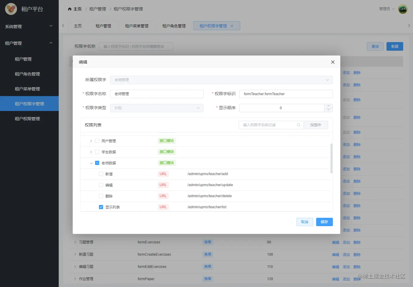Click the 权限字名称 search box behind the dialog
Viewport: 413px width, 287px height.
tap(136, 47)
